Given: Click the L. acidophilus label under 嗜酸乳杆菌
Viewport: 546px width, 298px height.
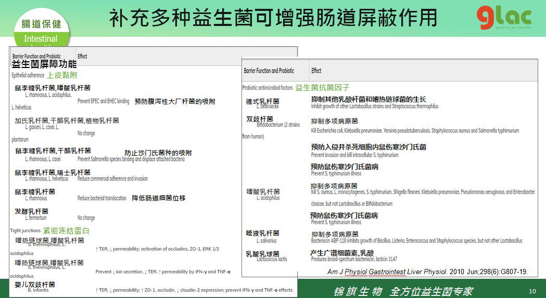Looking at the screenshot, I should (x=268, y=198).
